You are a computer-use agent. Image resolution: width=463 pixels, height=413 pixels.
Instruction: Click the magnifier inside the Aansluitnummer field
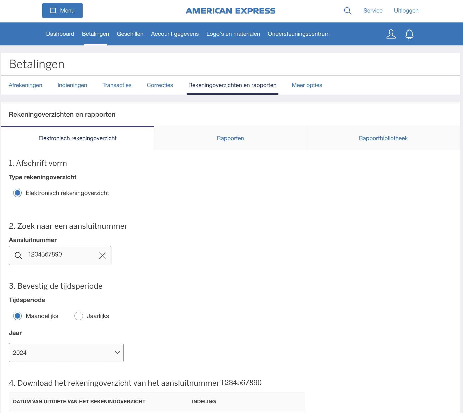[18, 256]
